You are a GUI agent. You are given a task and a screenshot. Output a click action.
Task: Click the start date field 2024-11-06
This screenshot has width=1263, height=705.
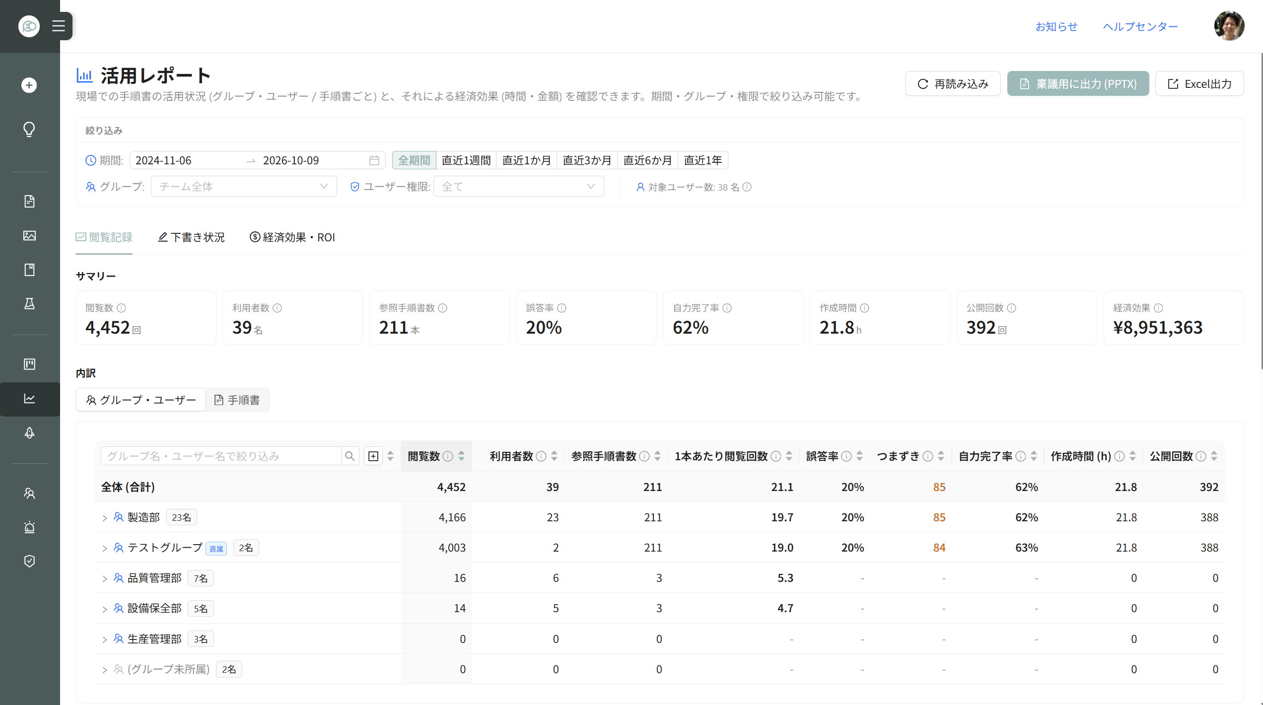(x=188, y=160)
